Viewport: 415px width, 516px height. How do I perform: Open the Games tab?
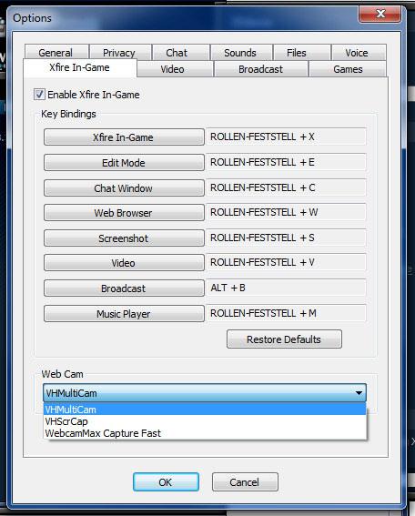click(348, 69)
